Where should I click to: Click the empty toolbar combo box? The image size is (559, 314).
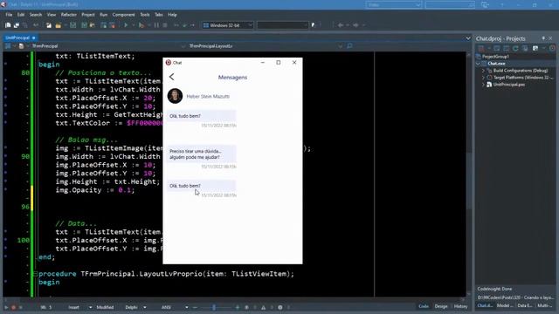point(282,25)
